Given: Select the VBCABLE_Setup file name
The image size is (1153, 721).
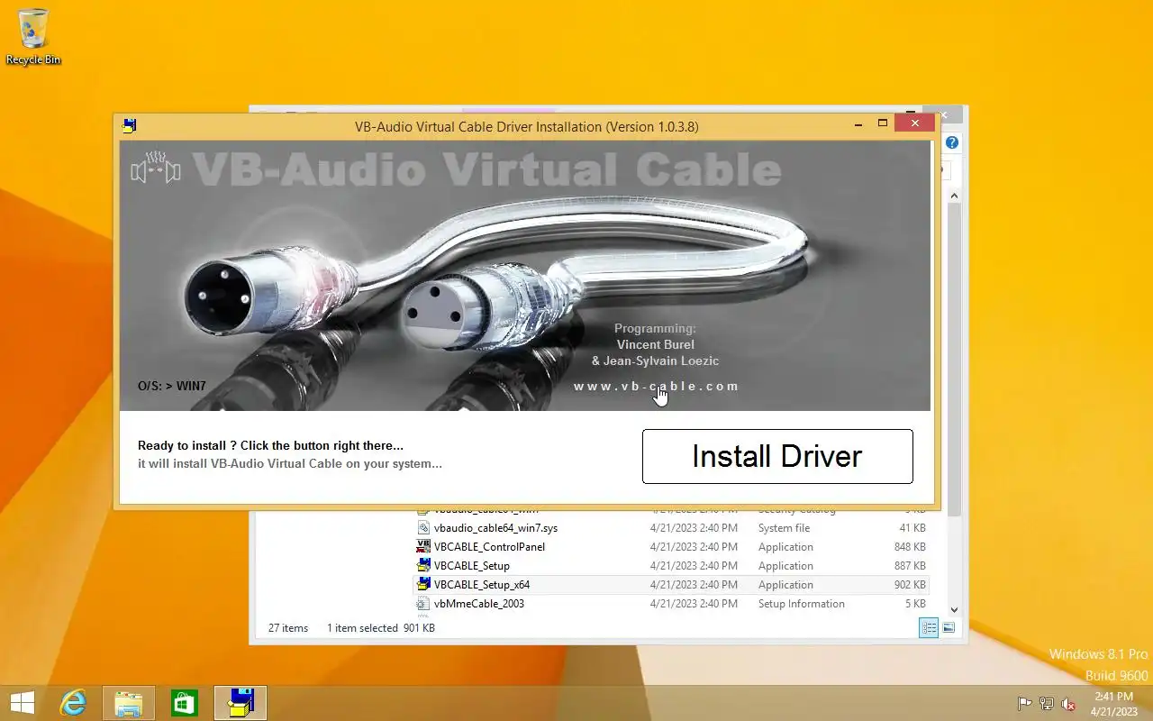Looking at the screenshot, I should (x=471, y=566).
